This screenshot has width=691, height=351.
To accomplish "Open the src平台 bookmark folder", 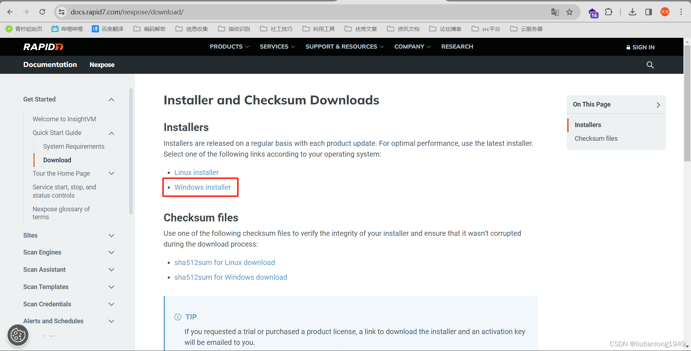I will pyautogui.click(x=486, y=29).
